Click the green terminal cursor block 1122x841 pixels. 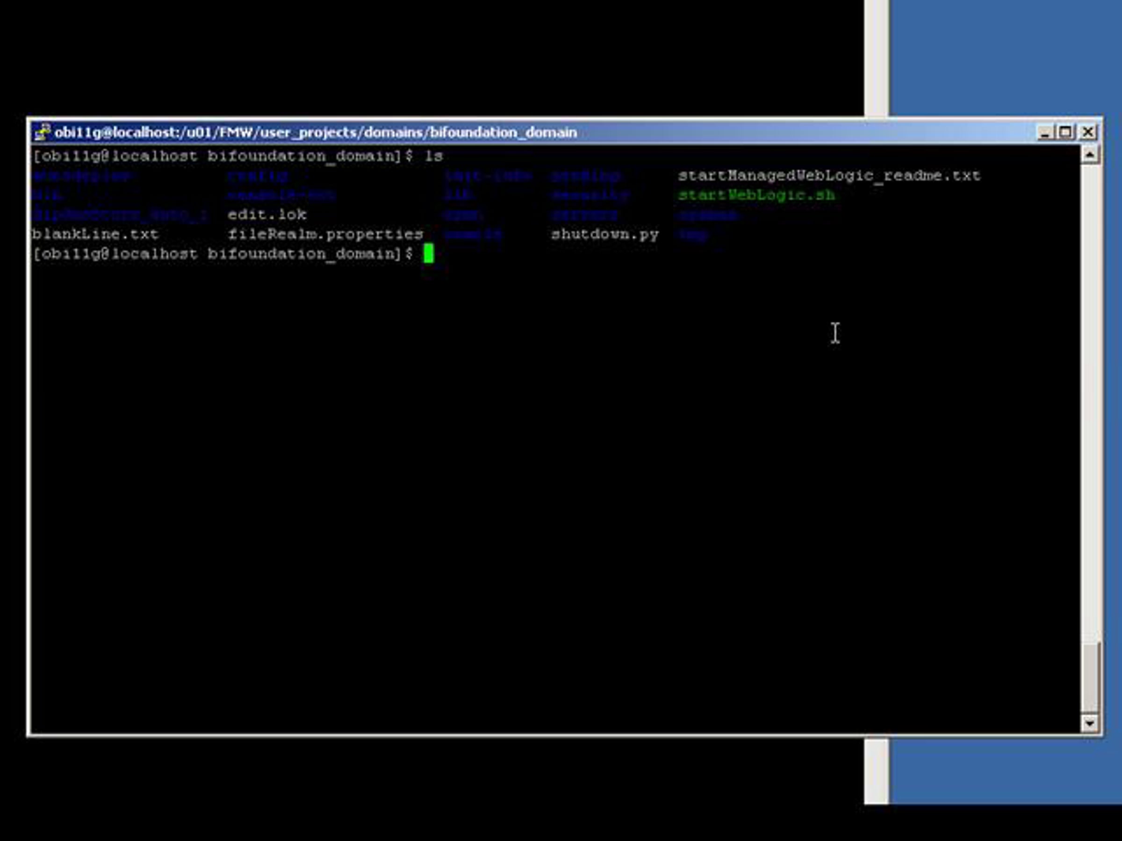click(428, 253)
